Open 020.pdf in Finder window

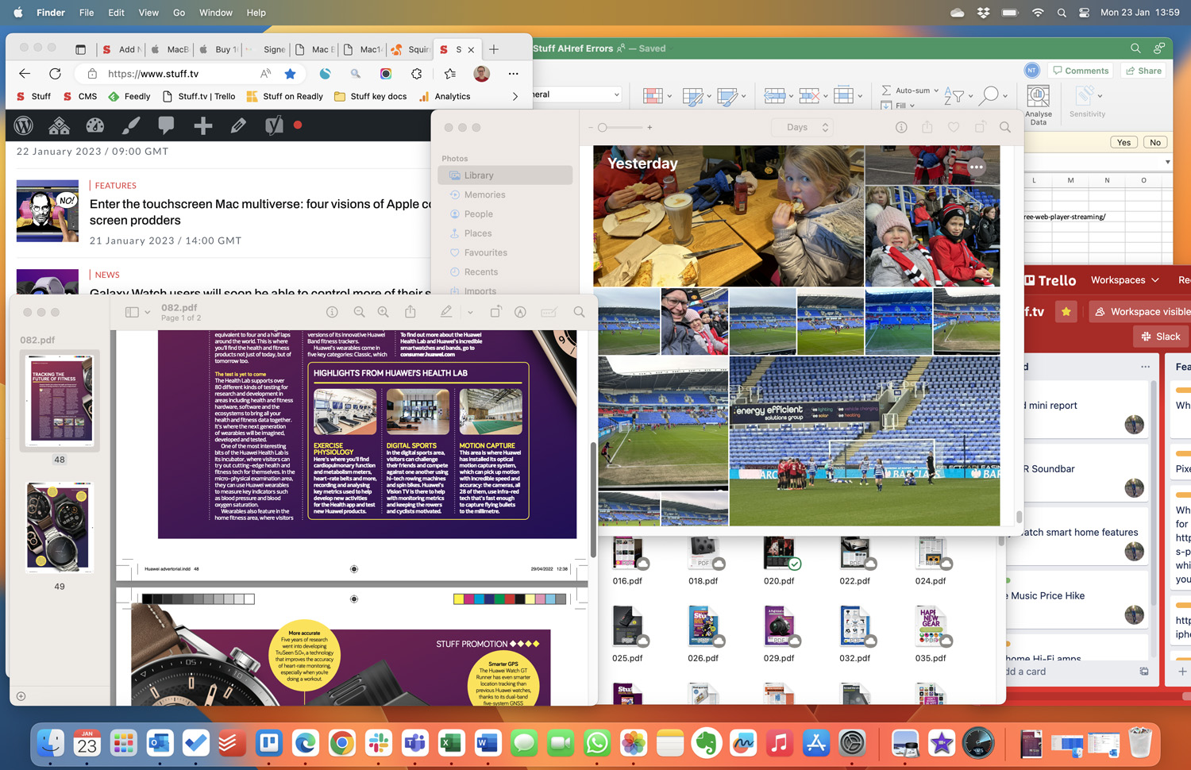[779, 562]
